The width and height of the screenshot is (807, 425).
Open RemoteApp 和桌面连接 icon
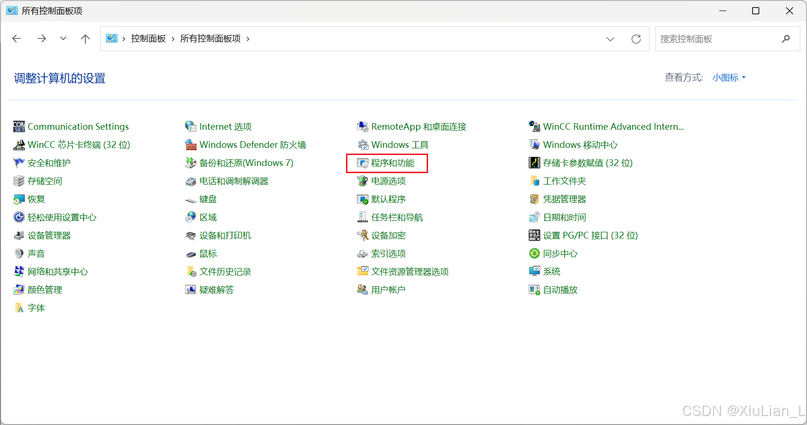coord(363,126)
